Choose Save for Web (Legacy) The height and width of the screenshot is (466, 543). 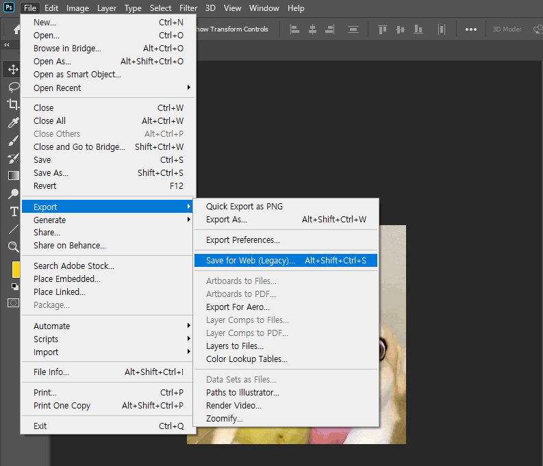[x=286, y=260]
